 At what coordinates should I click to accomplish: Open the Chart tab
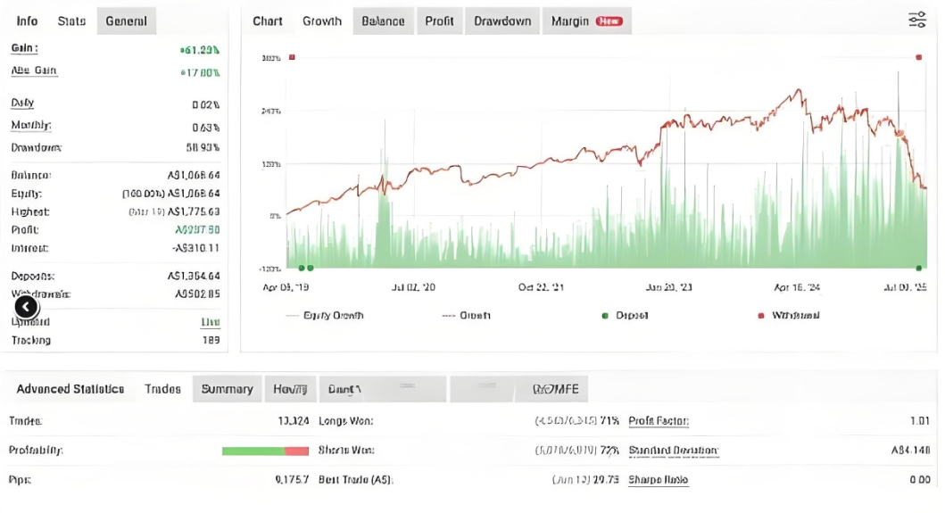267,21
